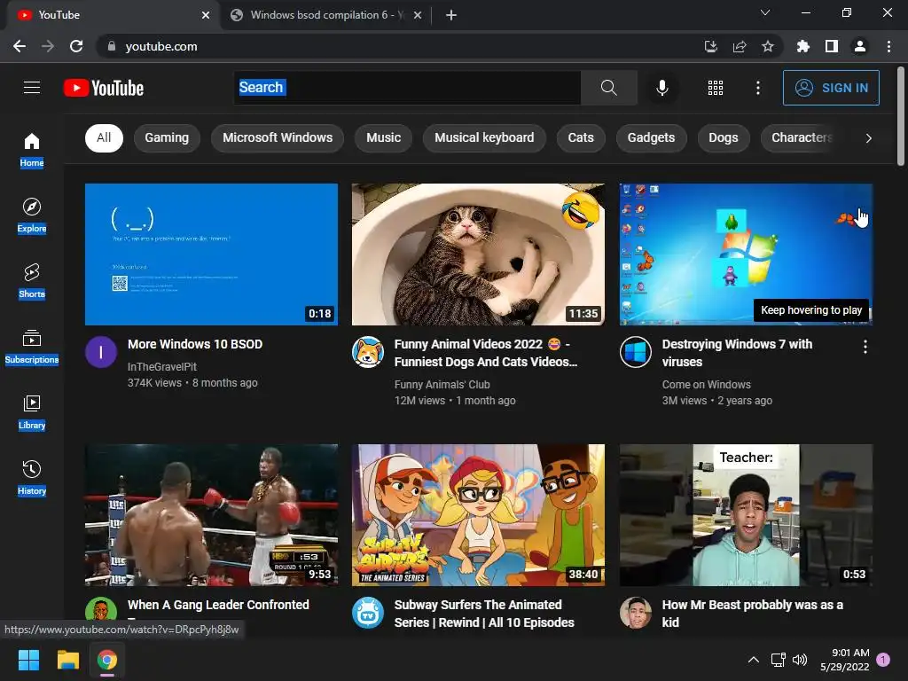Screen dimensions: 908x681
Task: Open Subway Surfers The Animated Series title
Action: [x=484, y=614]
